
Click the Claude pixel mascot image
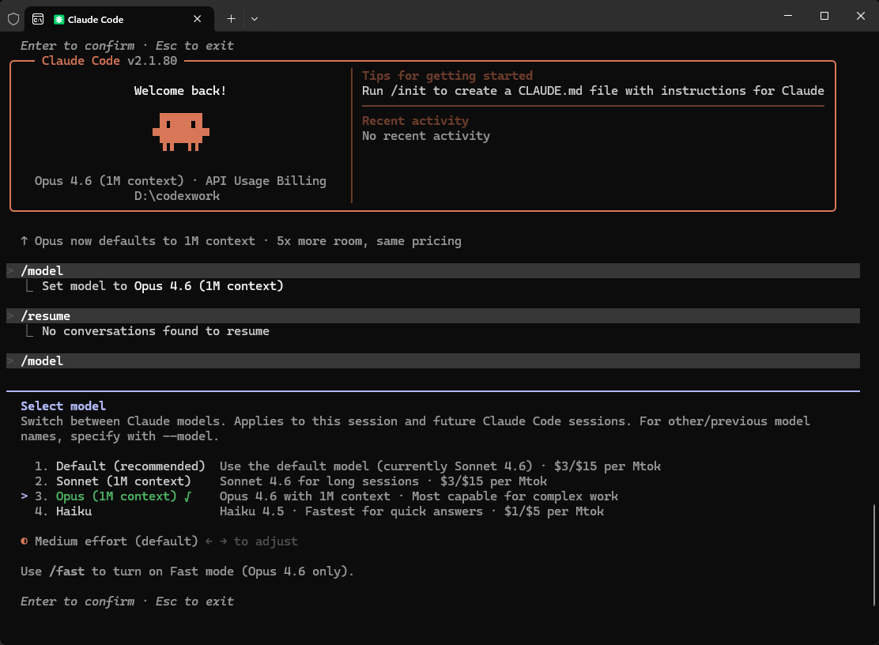tap(180, 132)
